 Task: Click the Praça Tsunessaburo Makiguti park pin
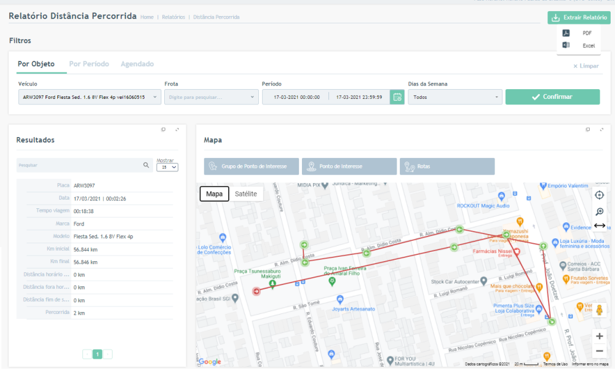(x=272, y=284)
